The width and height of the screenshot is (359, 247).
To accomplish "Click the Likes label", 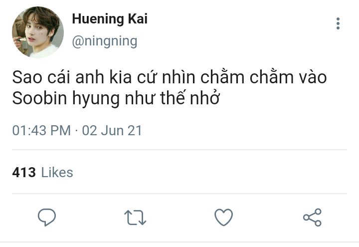I will click(x=57, y=173).
